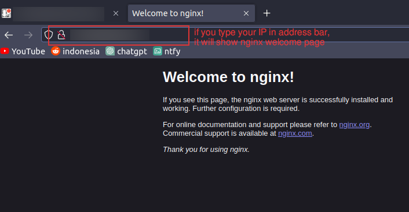409x212 pixels.
Task: Click the insecure connection padlock icon
Action: (x=61, y=35)
